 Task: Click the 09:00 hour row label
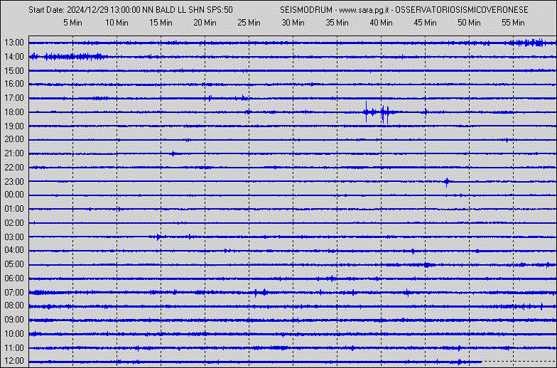pyautogui.click(x=14, y=320)
